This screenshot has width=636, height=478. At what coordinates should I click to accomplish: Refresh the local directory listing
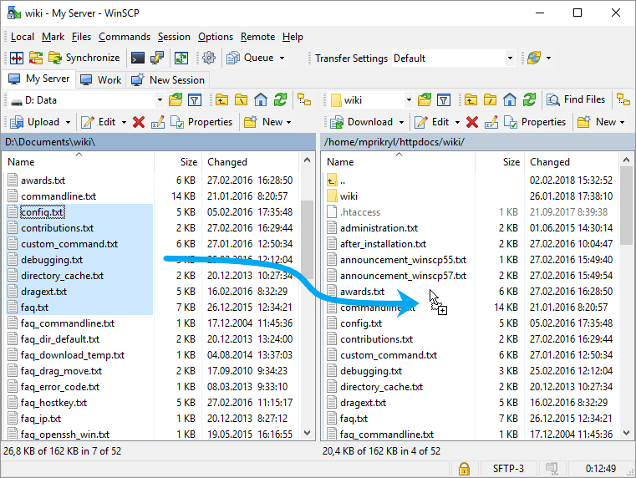[x=281, y=100]
